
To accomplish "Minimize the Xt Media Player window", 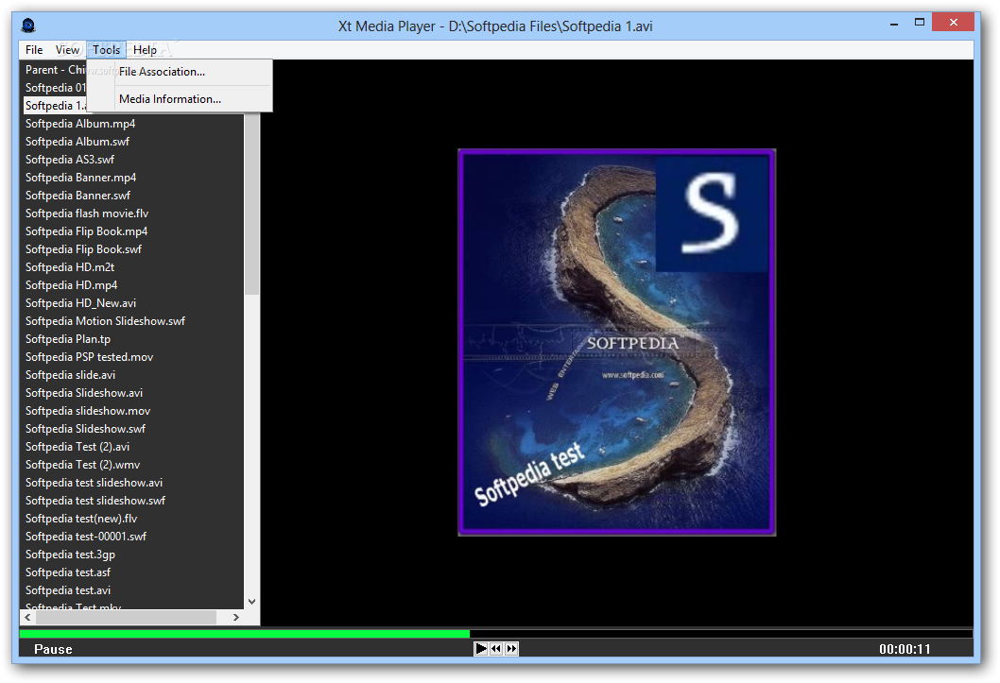I will pos(894,24).
